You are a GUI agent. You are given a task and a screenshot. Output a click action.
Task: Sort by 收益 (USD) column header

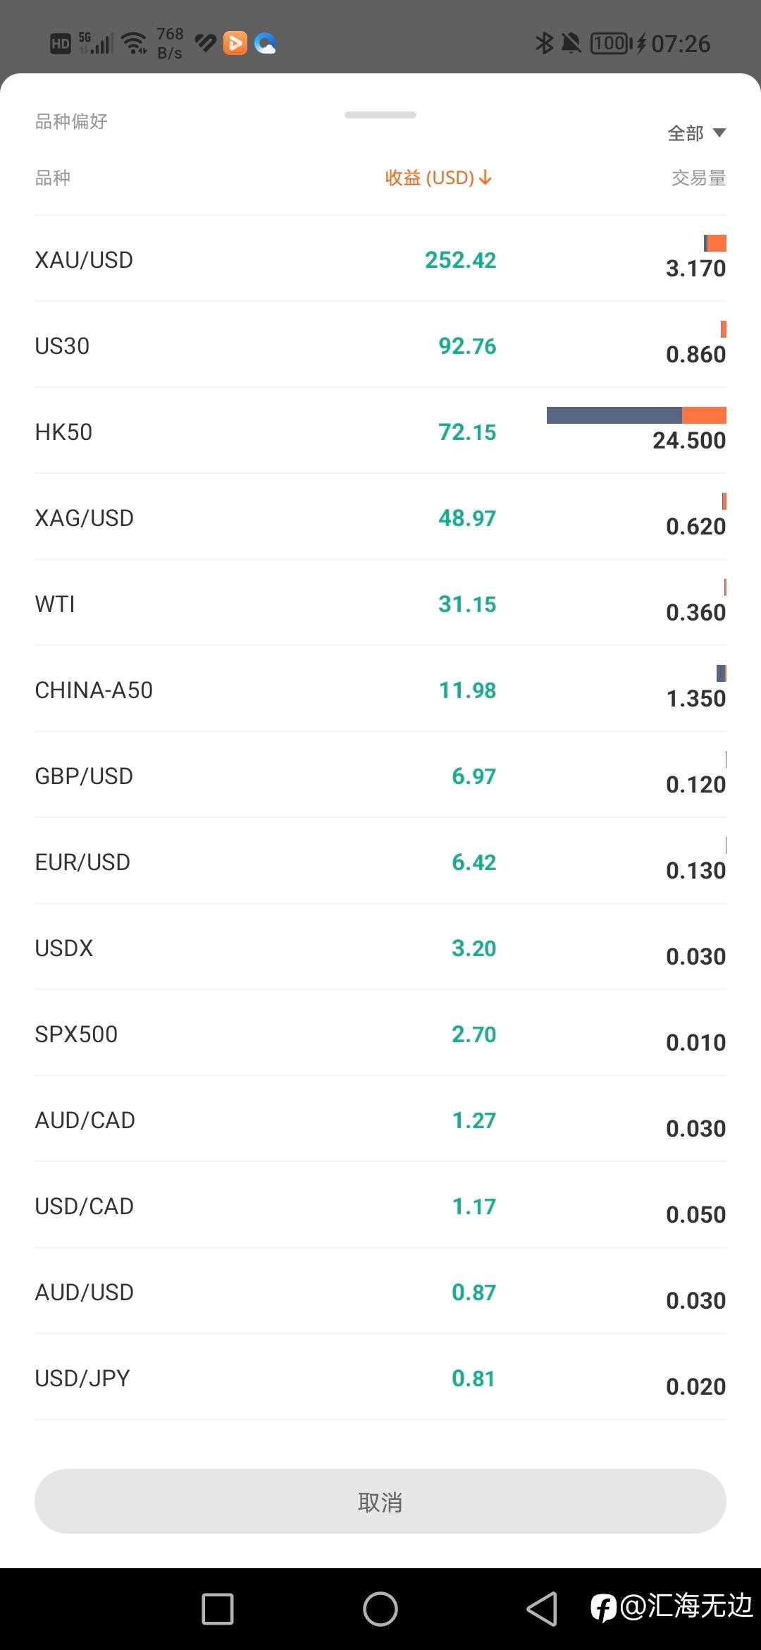(x=438, y=178)
